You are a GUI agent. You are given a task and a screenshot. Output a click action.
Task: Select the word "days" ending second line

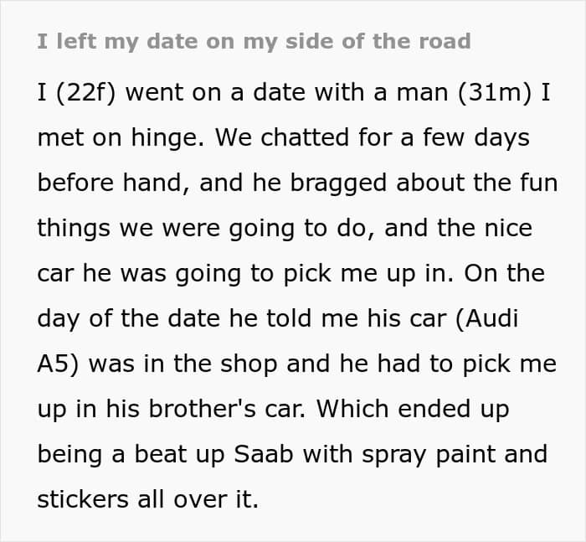(x=502, y=138)
